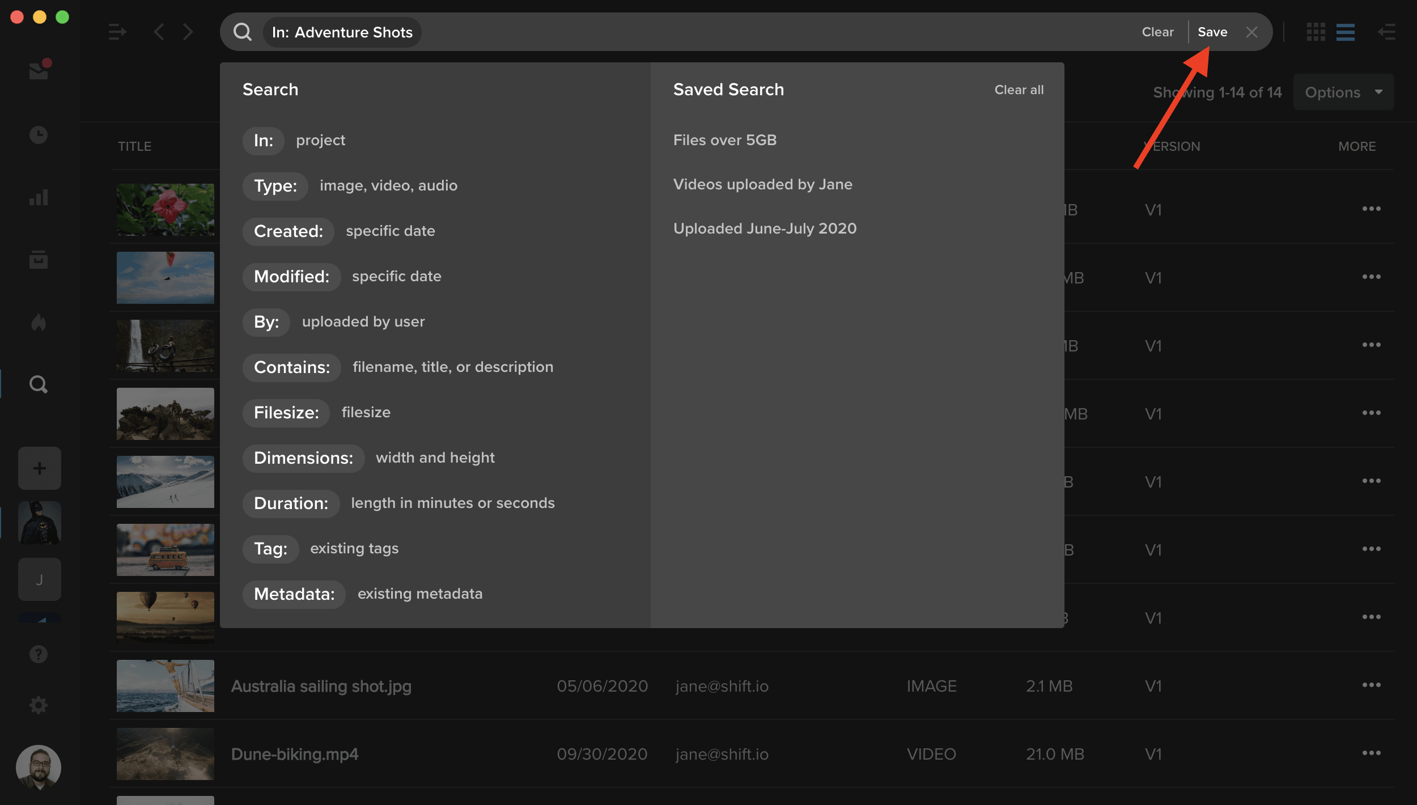Open the analytics bar chart icon
The image size is (1417, 805).
tap(39, 197)
